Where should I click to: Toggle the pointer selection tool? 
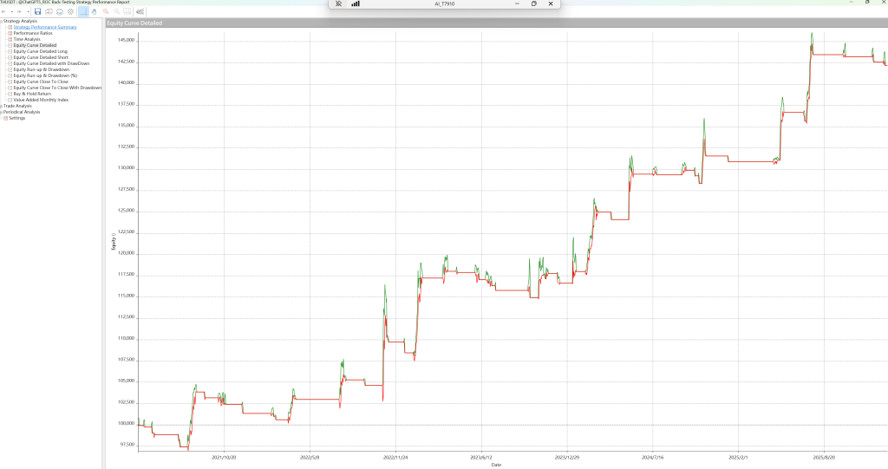83,11
